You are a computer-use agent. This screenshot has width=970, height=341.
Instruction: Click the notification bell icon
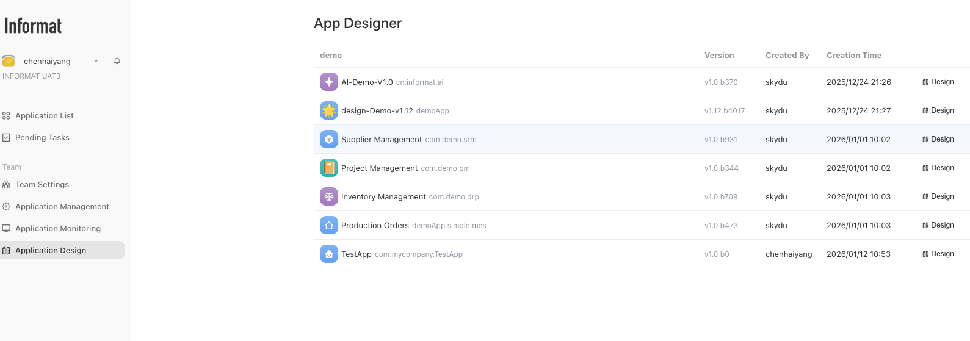(117, 61)
